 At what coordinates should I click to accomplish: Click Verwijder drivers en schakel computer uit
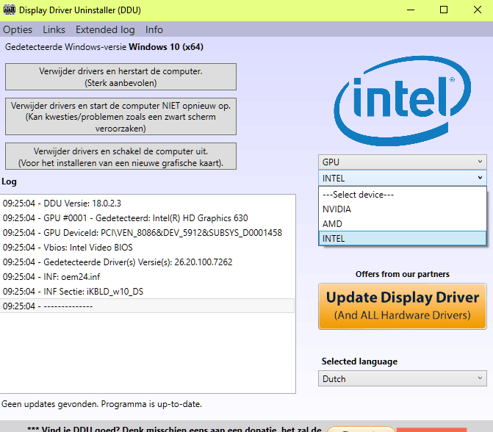[x=120, y=156]
